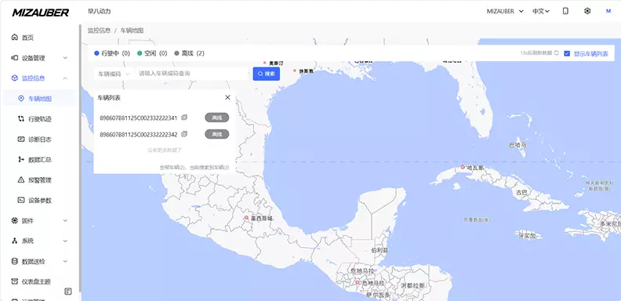Click the MIZAUBER logo
This screenshot has height=301, width=621.
41,13
